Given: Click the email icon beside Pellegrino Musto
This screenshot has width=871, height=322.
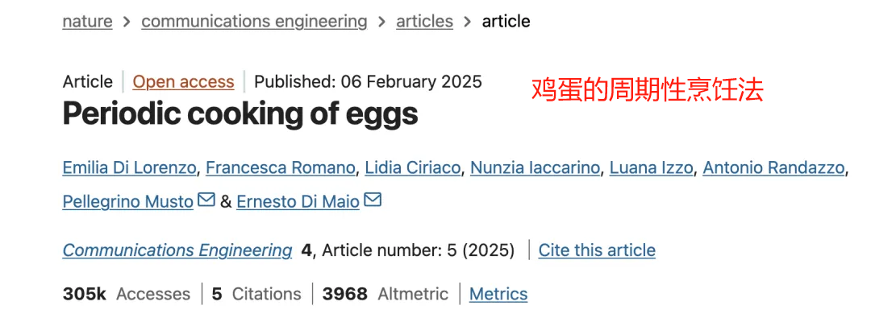Looking at the screenshot, I should click(206, 200).
